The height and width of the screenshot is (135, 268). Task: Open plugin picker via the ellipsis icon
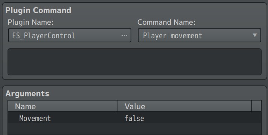[x=124, y=35]
